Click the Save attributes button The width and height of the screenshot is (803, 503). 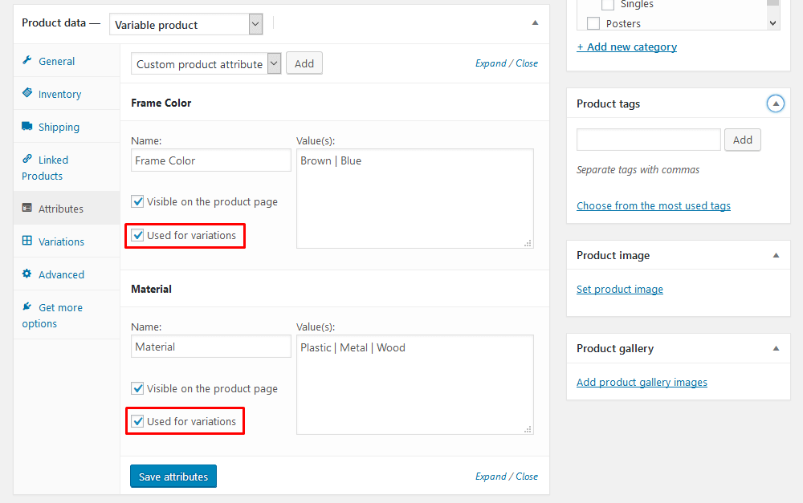tap(173, 476)
